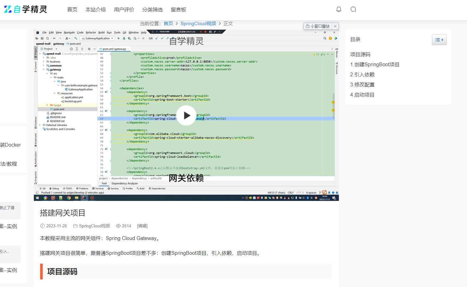Open the search magnifier icon
The width and height of the screenshot is (467, 287).
353,9
